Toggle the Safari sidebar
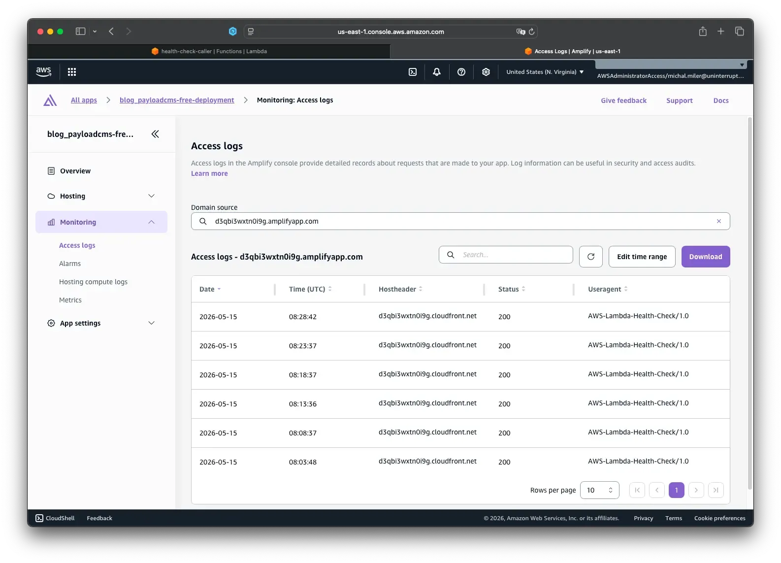 point(81,32)
